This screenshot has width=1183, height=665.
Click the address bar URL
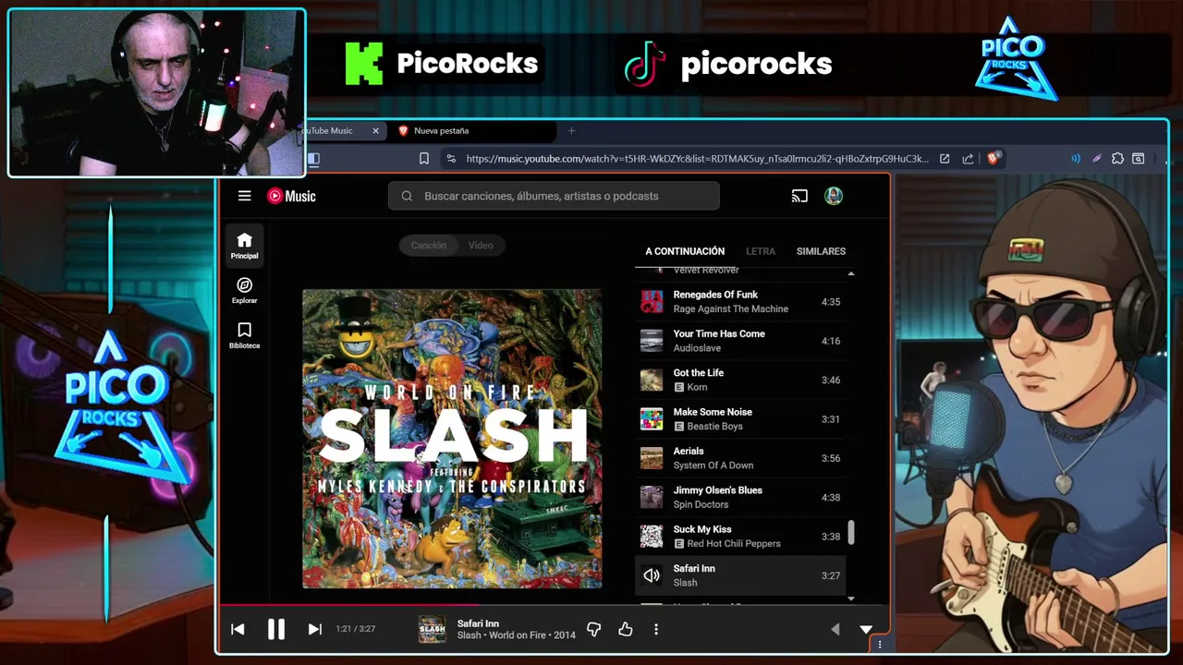(x=697, y=159)
